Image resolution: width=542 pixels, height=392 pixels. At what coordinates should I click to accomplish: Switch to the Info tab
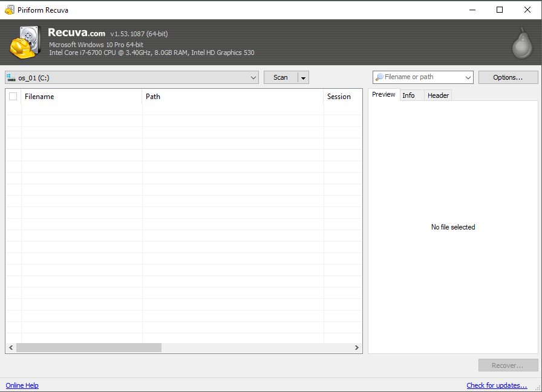point(409,95)
